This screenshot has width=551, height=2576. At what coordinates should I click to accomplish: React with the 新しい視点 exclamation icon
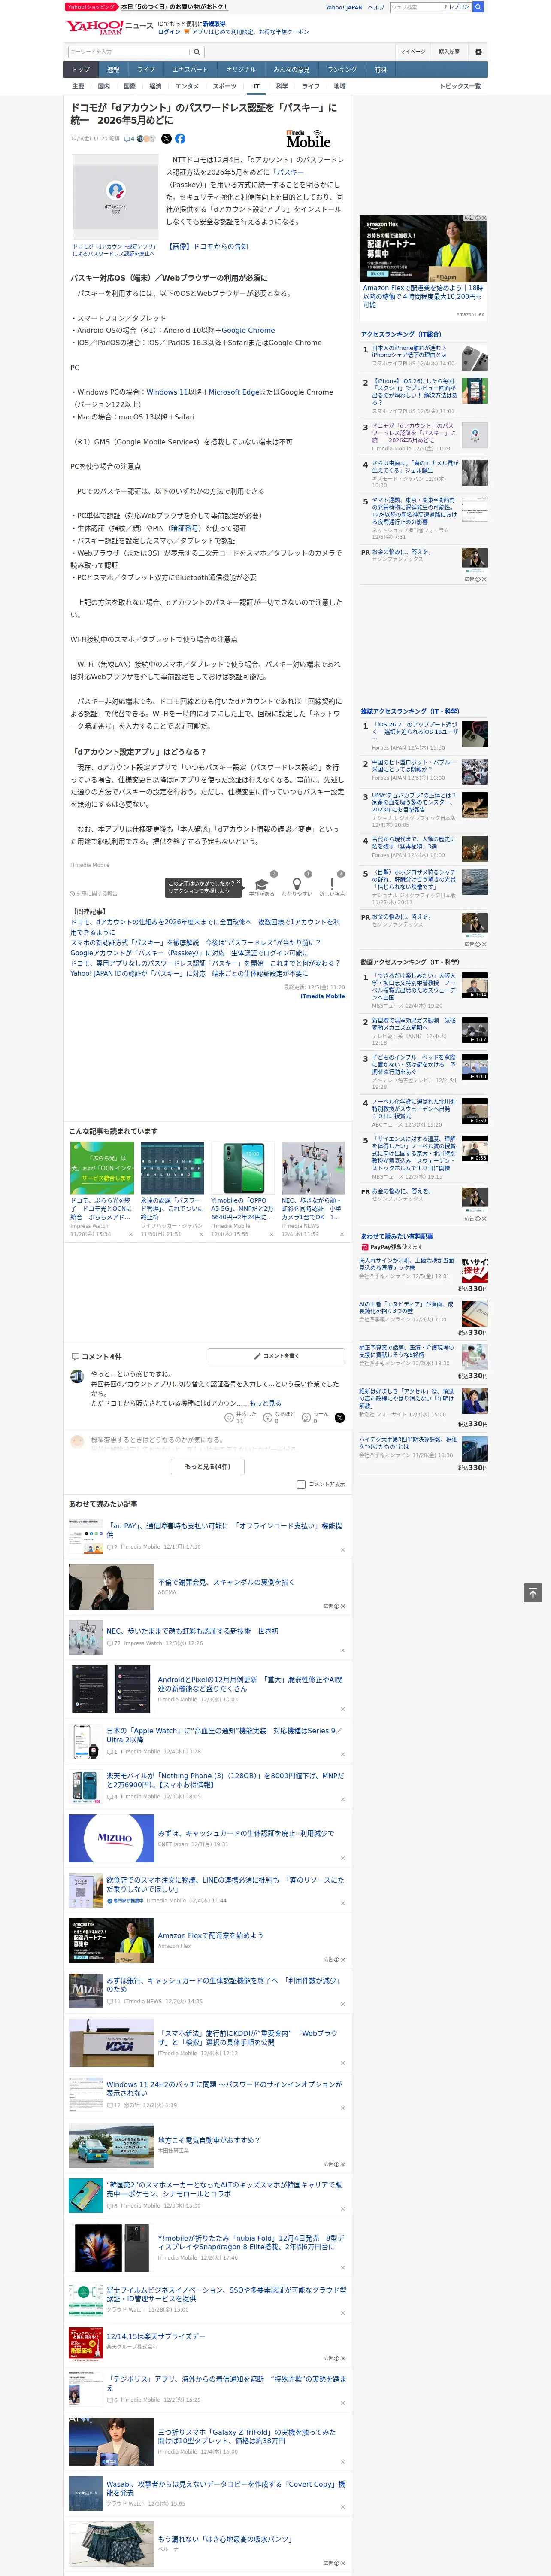click(x=332, y=885)
